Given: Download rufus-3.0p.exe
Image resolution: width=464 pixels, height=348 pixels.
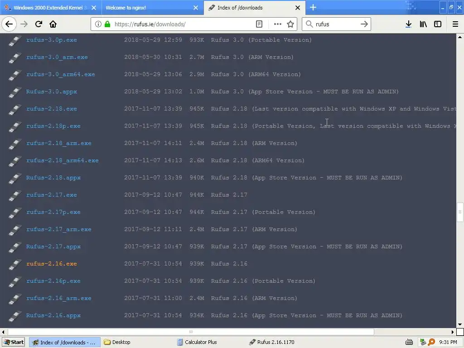Looking at the screenshot, I should (x=52, y=40).
